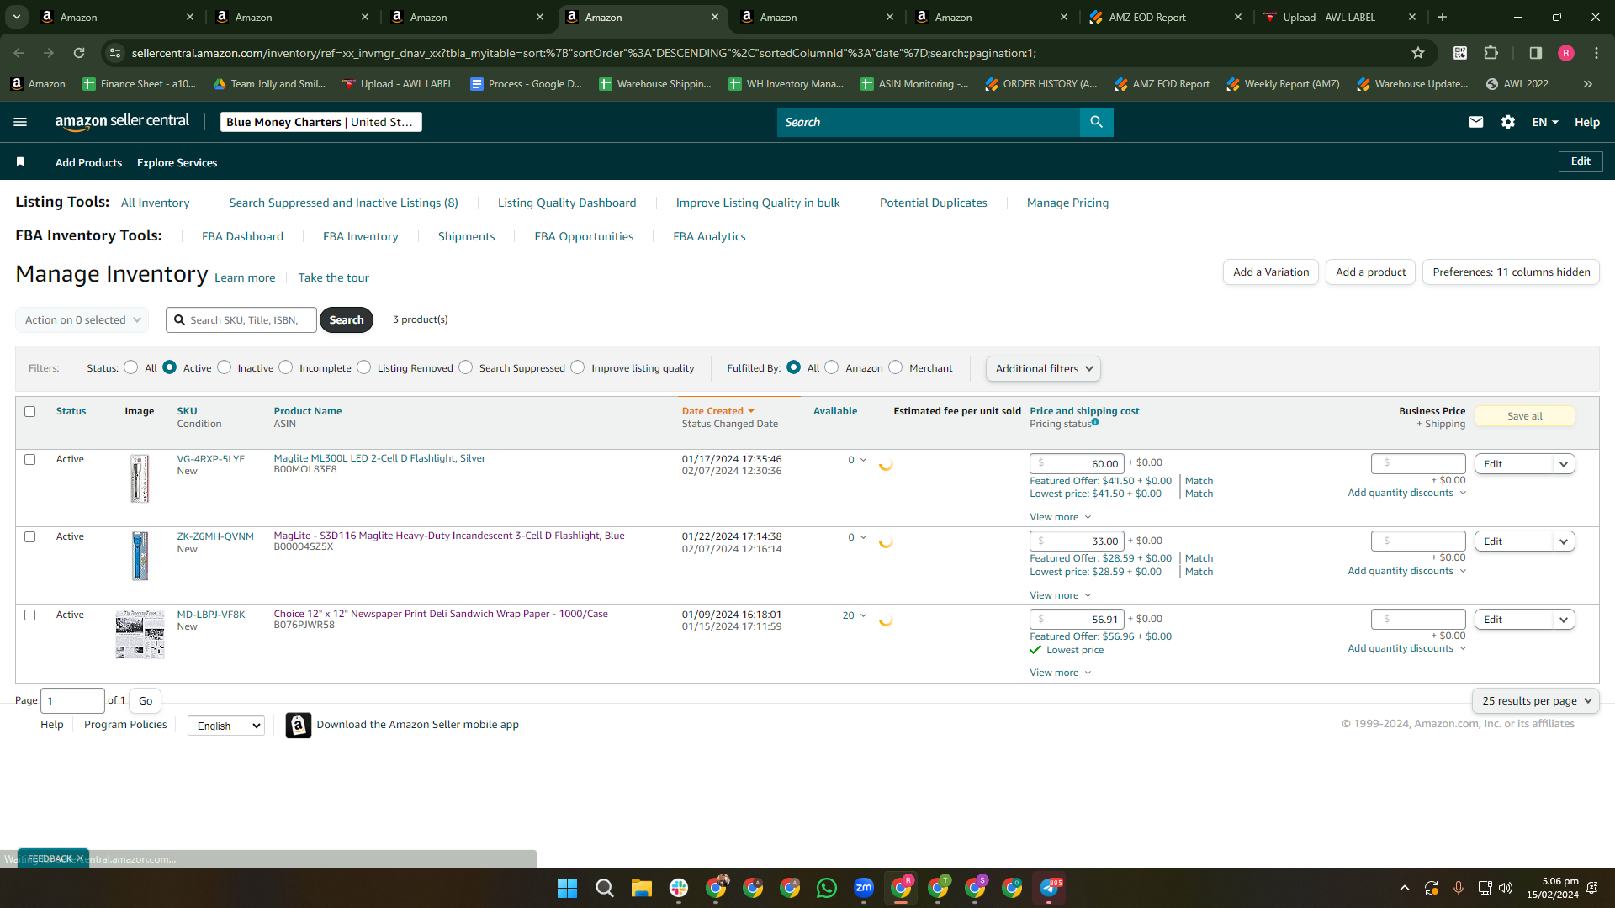Open a new browser tab
1615x908 pixels.
(1443, 17)
